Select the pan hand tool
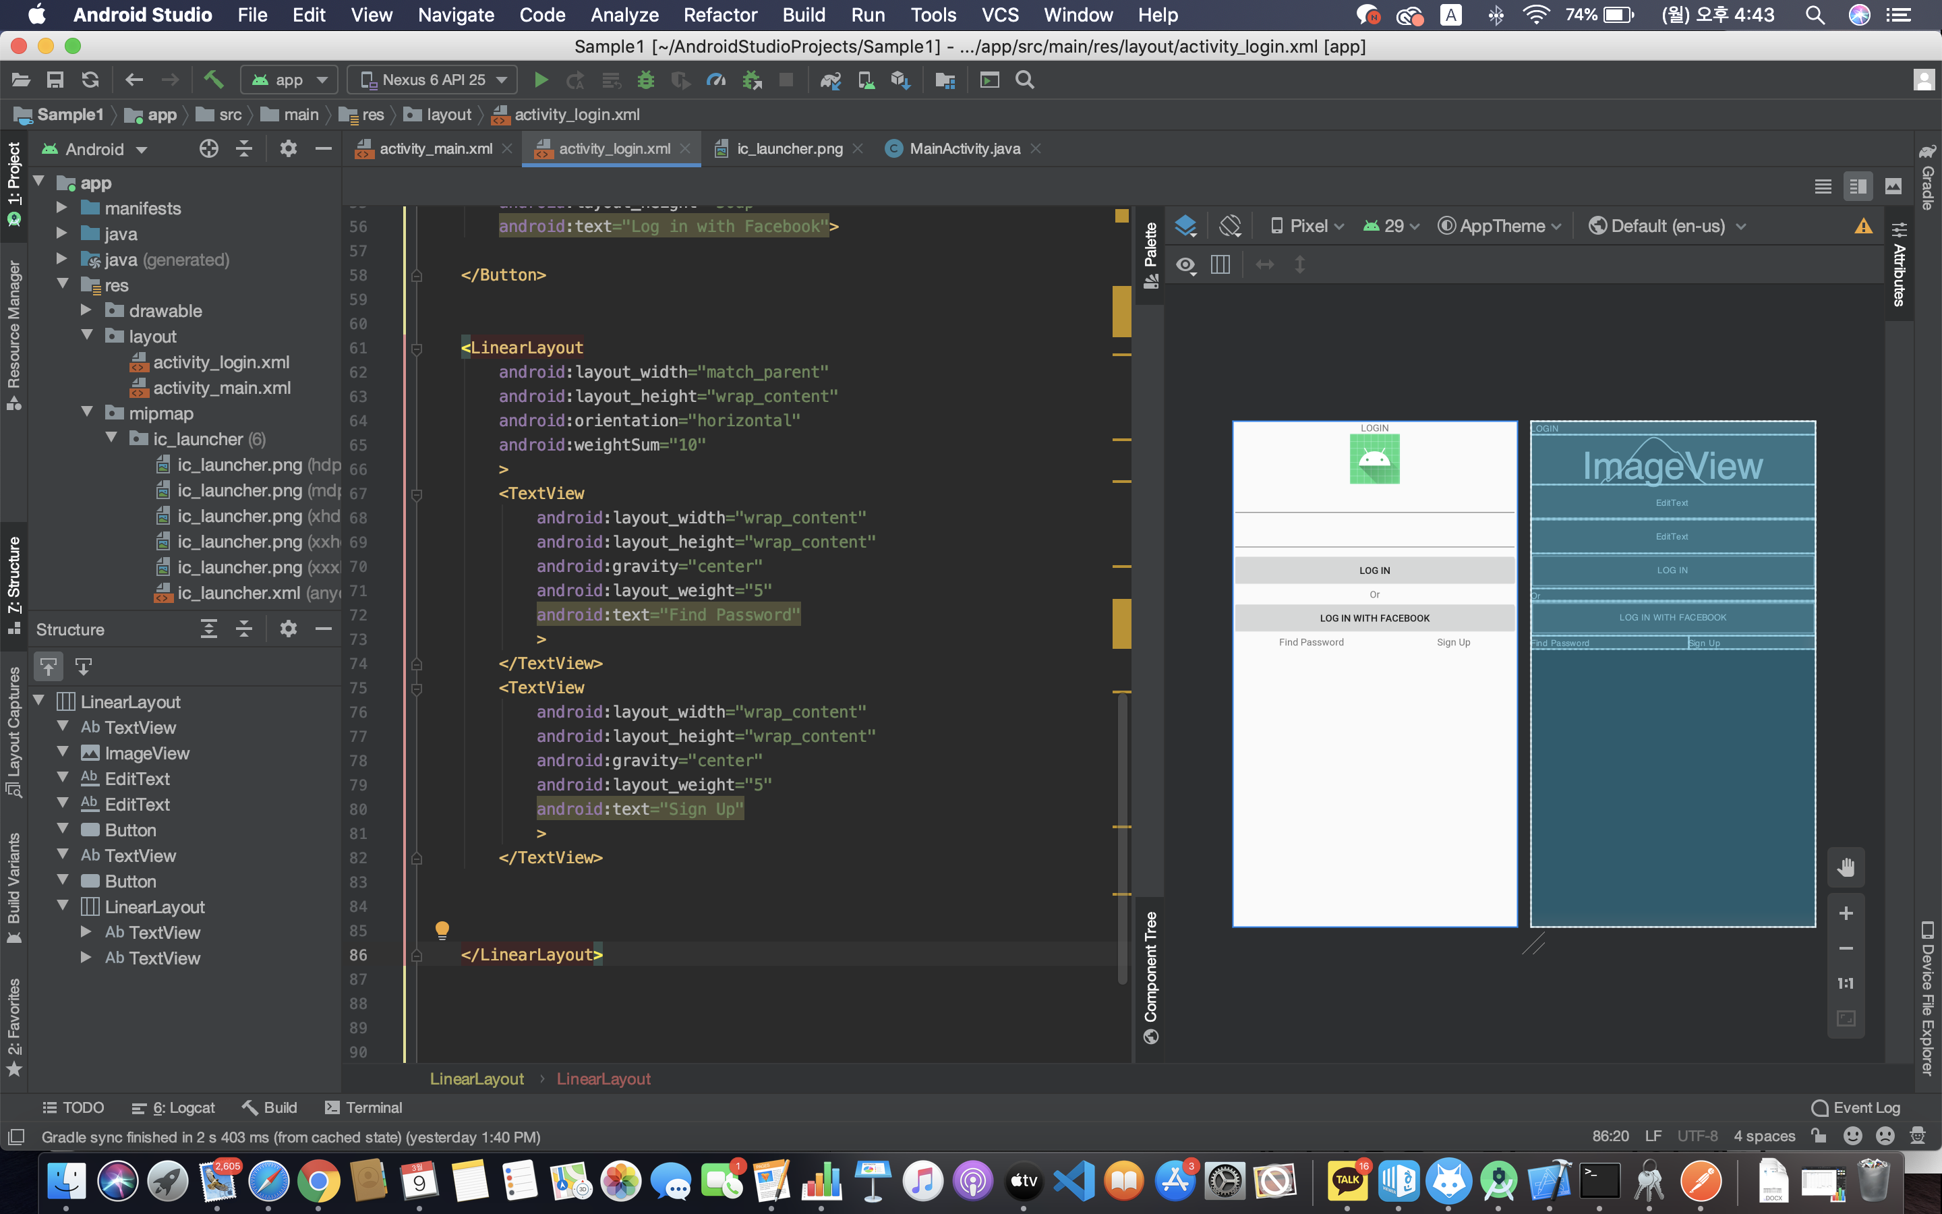Image resolution: width=1942 pixels, height=1214 pixels. pos(1846,867)
